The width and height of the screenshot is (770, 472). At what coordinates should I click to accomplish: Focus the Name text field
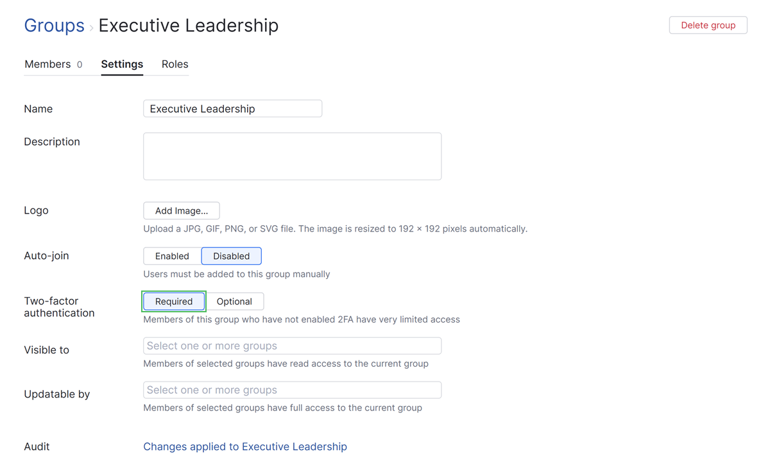pos(232,109)
